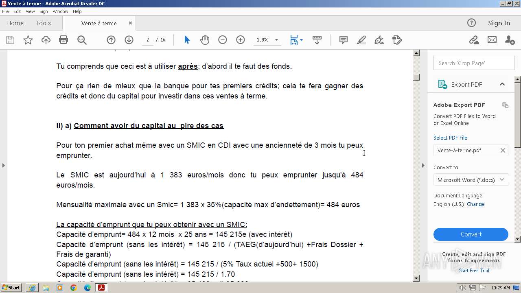Remove Vente-à-terme.pdf selected file
Viewport: 521px width, 293px height.
pos(503,150)
